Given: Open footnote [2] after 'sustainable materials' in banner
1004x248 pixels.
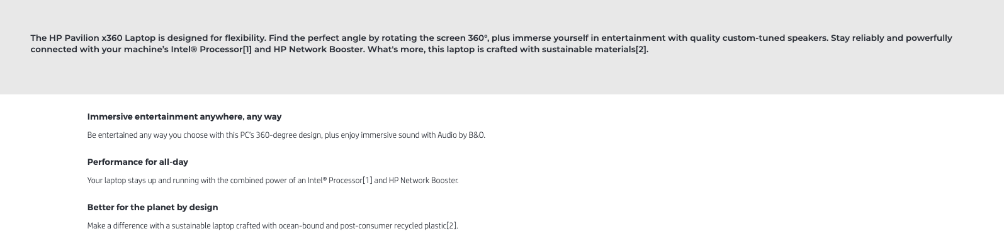Looking at the screenshot, I should (641, 49).
